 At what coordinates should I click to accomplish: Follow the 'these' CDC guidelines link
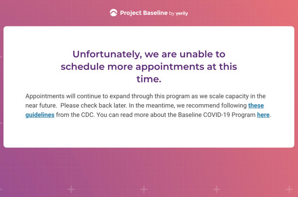tap(256, 106)
